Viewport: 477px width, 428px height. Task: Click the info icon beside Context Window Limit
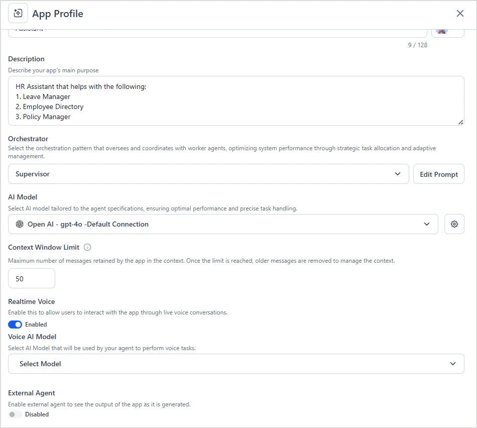pyautogui.click(x=87, y=247)
